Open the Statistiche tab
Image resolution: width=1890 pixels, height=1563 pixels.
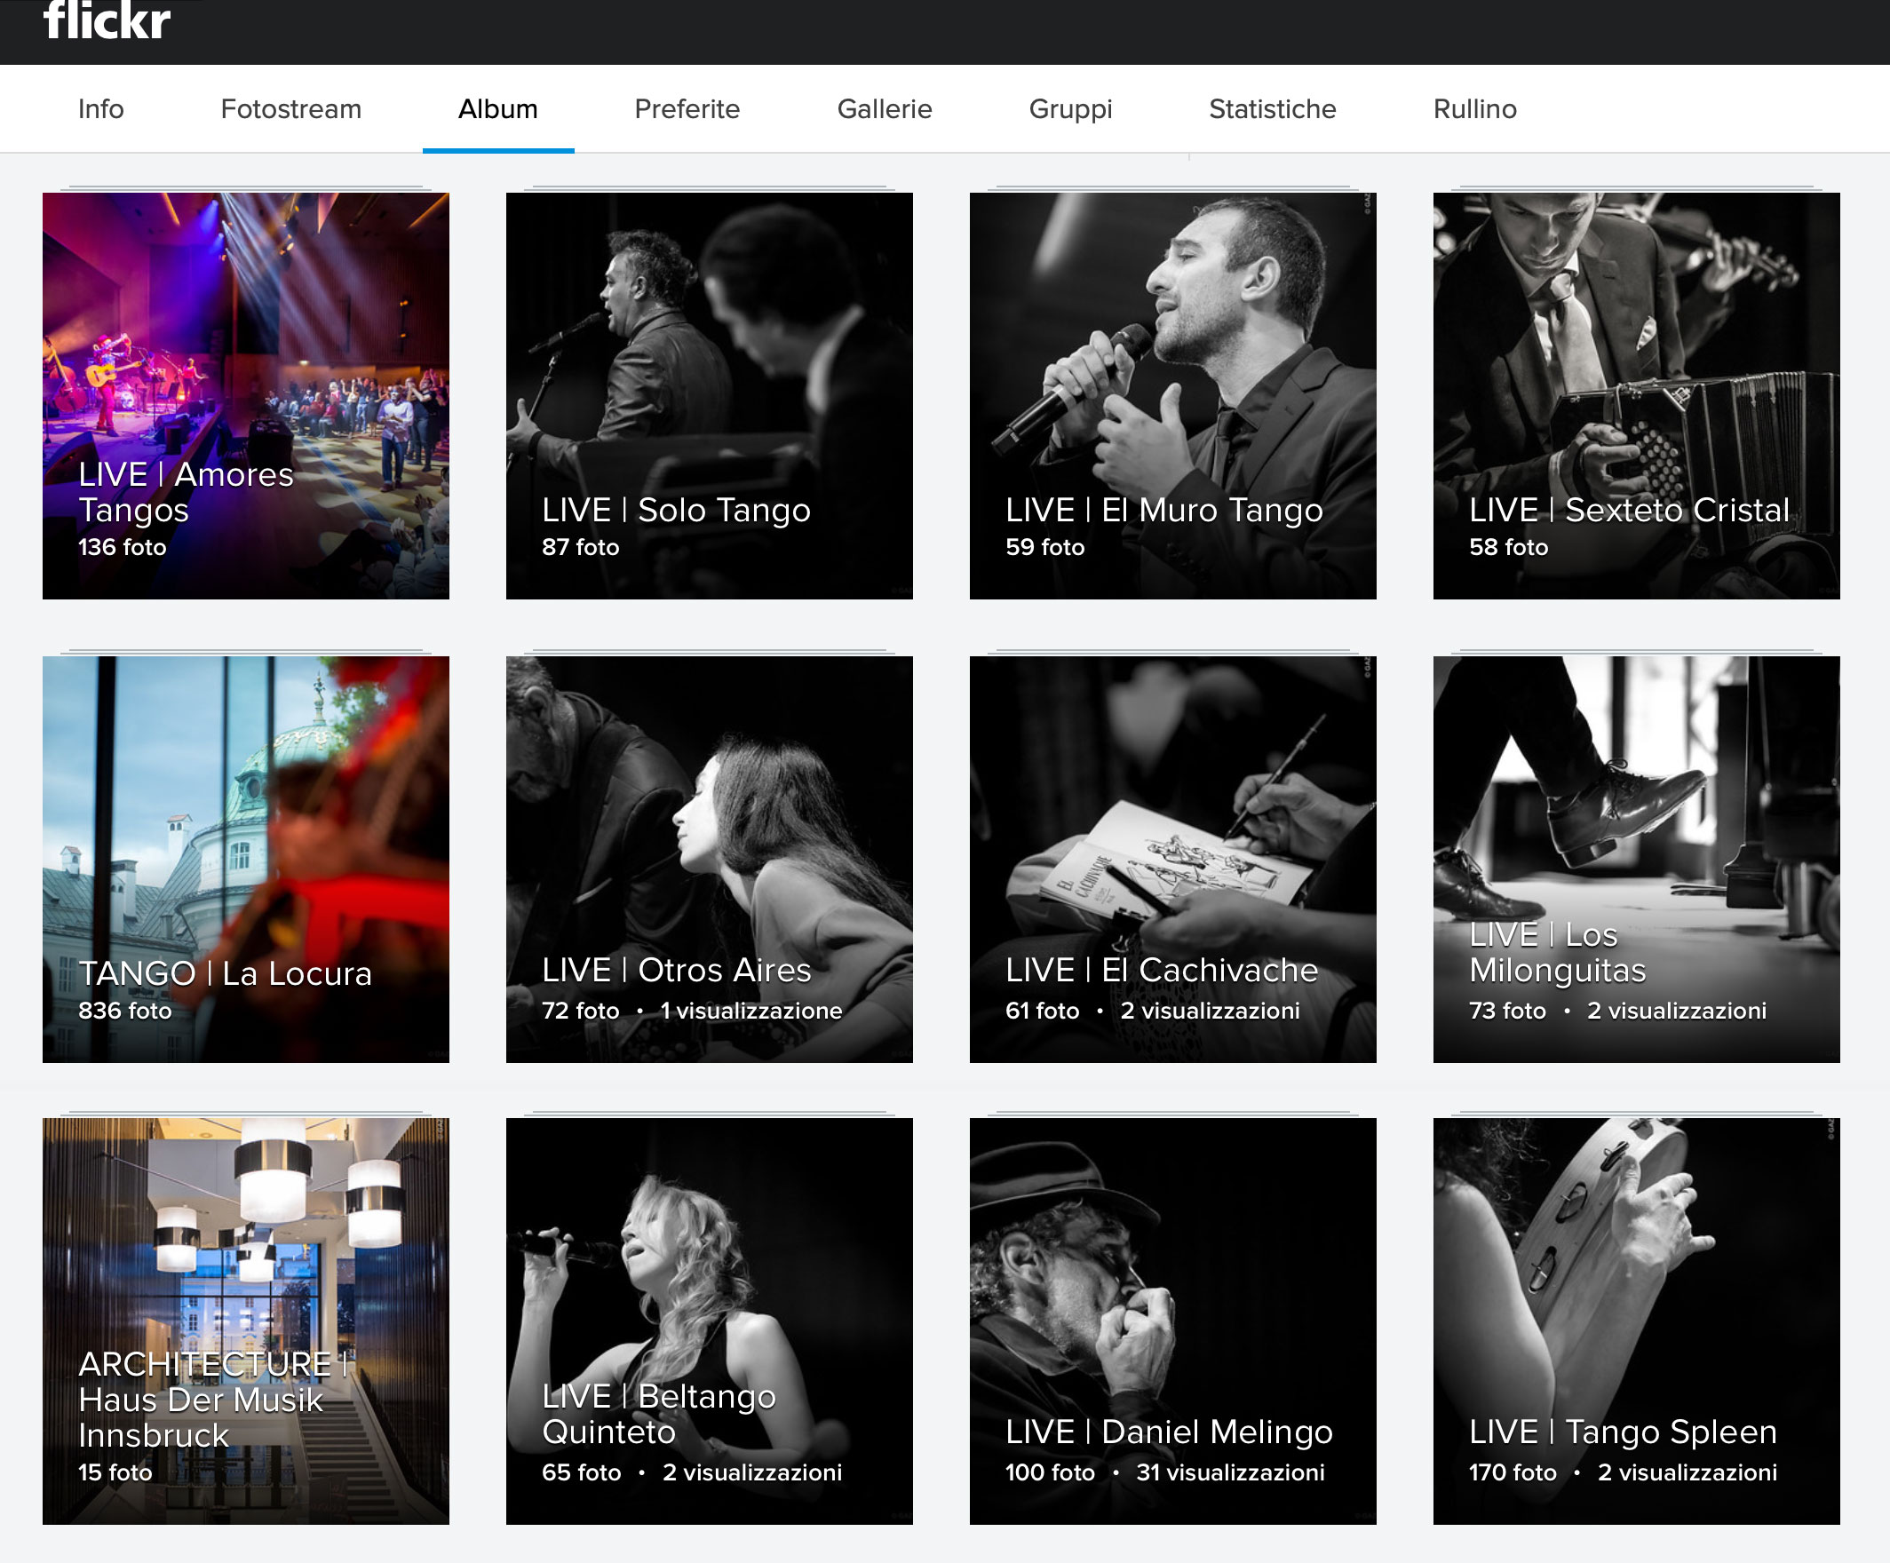[1272, 109]
